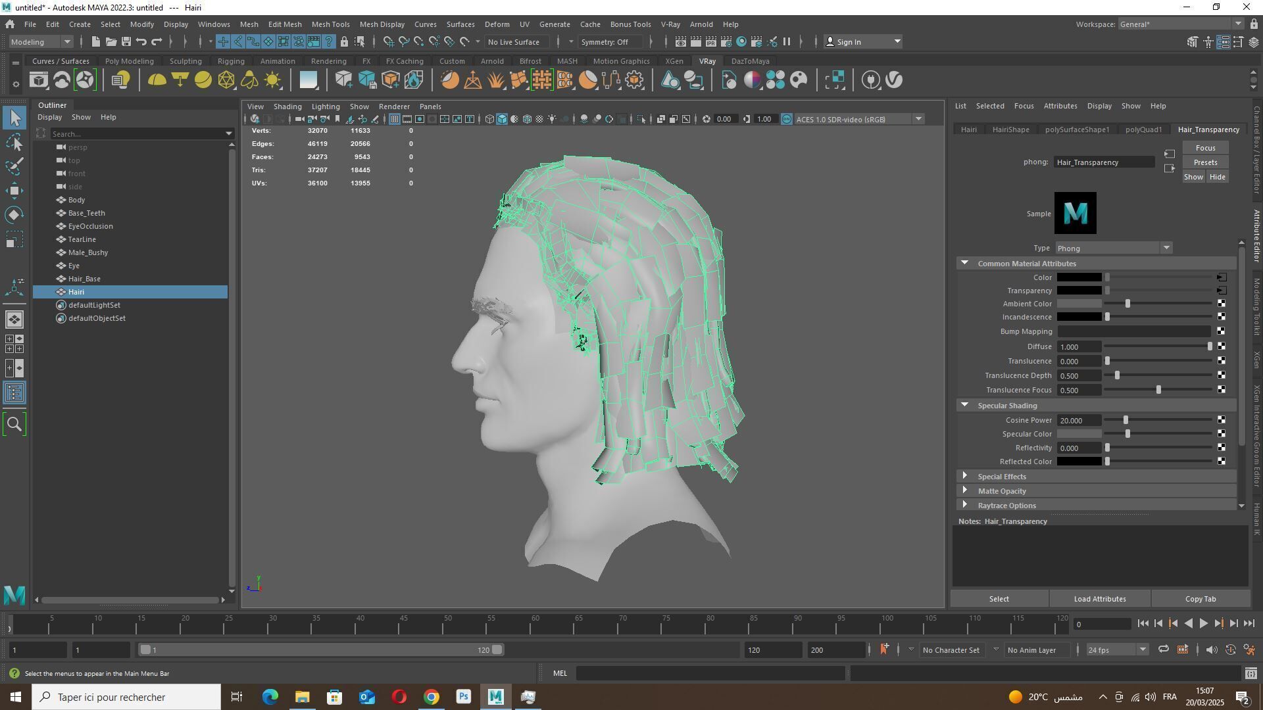Click the viewport grid toggle icon
The width and height of the screenshot is (1263, 710).
(394, 120)
